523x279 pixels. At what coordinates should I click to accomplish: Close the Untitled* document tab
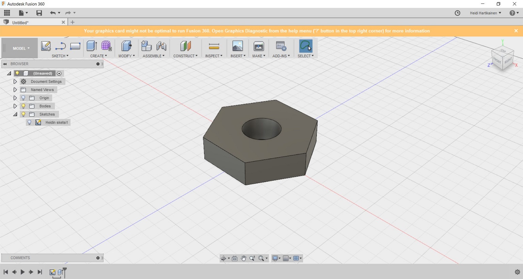point(63,22)
